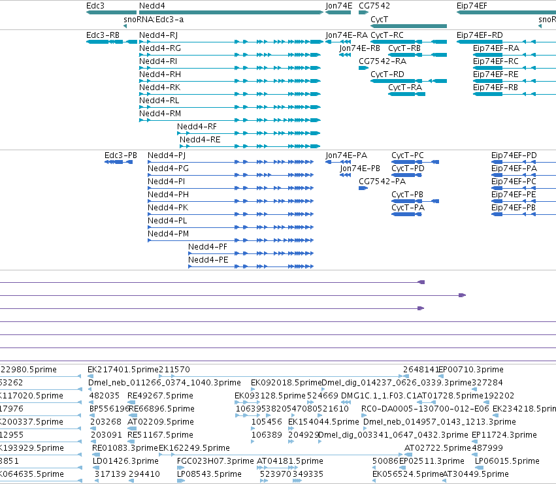Click the small snoRNA:Edc3-a arrow glyph
The height and width of the screenshot is (484, 556).
[x=125, y=26]
